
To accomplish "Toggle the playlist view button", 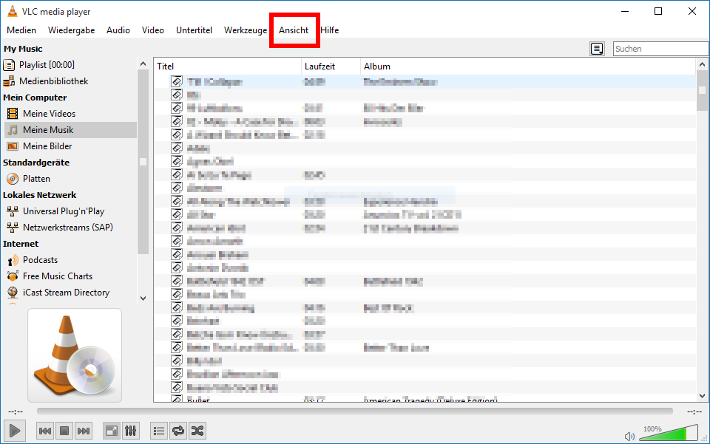I will pos(158,431).
